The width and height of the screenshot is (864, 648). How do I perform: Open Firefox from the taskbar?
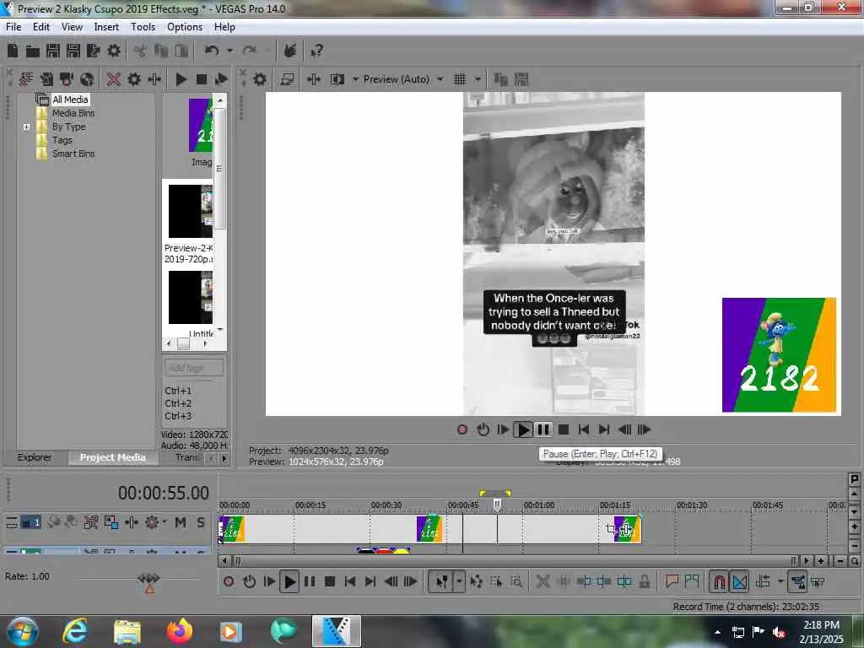tap(180, 631)
